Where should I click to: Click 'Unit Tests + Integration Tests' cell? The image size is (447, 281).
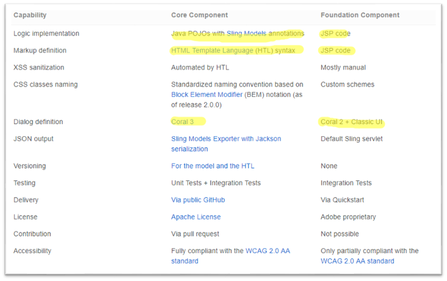[x=216, y=183]
